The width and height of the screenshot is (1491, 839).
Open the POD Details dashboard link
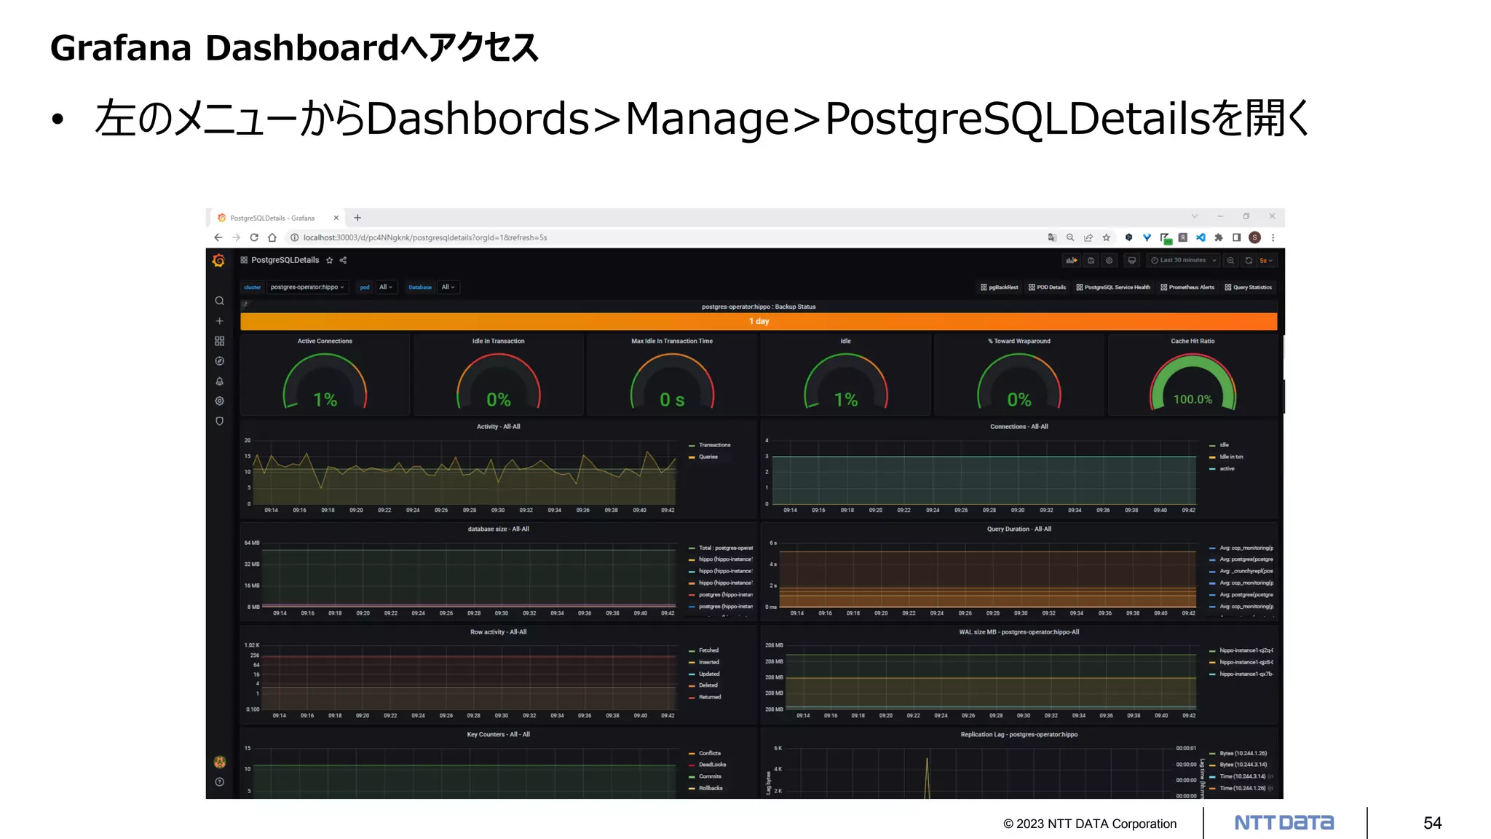(x=1047, y=287)
